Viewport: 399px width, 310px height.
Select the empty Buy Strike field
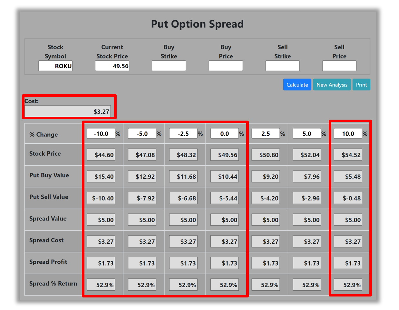tap(169, 66)
